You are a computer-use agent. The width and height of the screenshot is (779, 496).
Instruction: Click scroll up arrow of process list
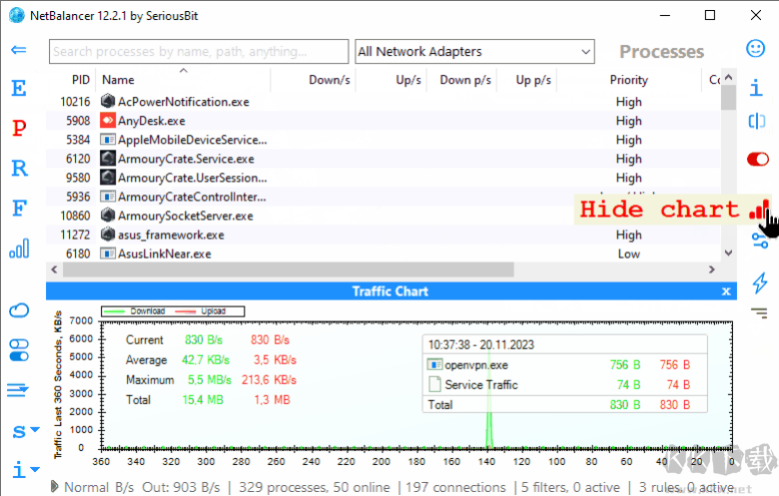(728, 77)
